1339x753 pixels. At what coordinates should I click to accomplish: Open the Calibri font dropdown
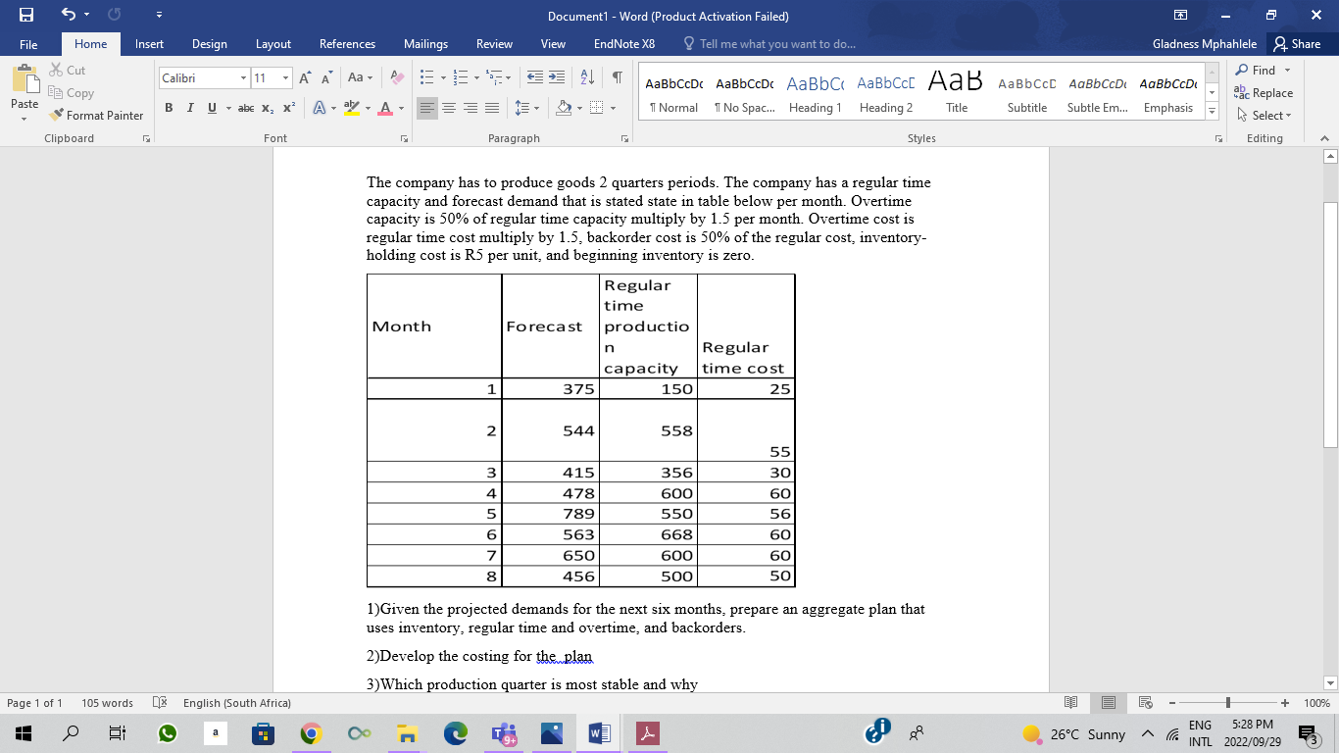pos(242,76)
